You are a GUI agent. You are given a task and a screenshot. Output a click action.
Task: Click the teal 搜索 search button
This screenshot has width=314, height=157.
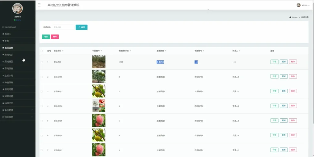(x=82, y=27)
